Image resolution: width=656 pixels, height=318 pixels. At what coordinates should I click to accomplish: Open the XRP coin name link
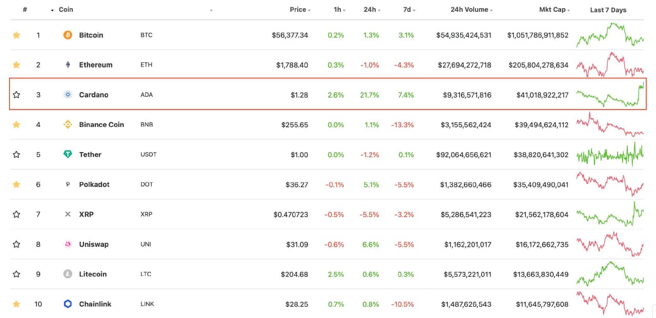click(x=87, y=214)
